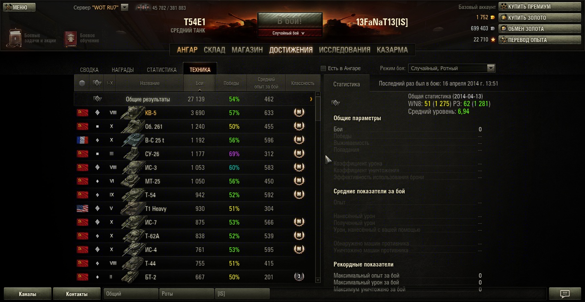Image resolution: width=585 pixels, height=302 pixels.
Task: Switch to the Награды tab
Action: [x=122, y=70]
